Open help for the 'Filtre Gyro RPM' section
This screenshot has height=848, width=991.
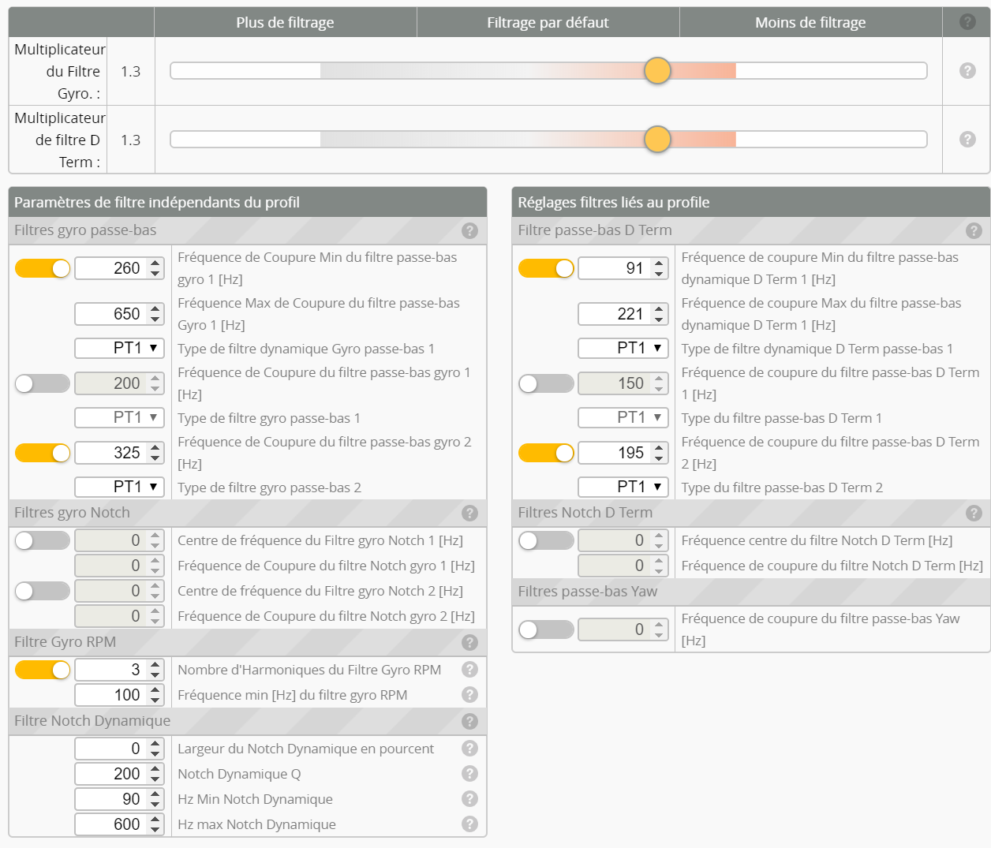click(x=469, y=642)
